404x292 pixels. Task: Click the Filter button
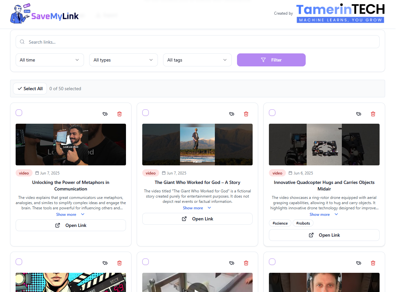click(x=271, y=60)
